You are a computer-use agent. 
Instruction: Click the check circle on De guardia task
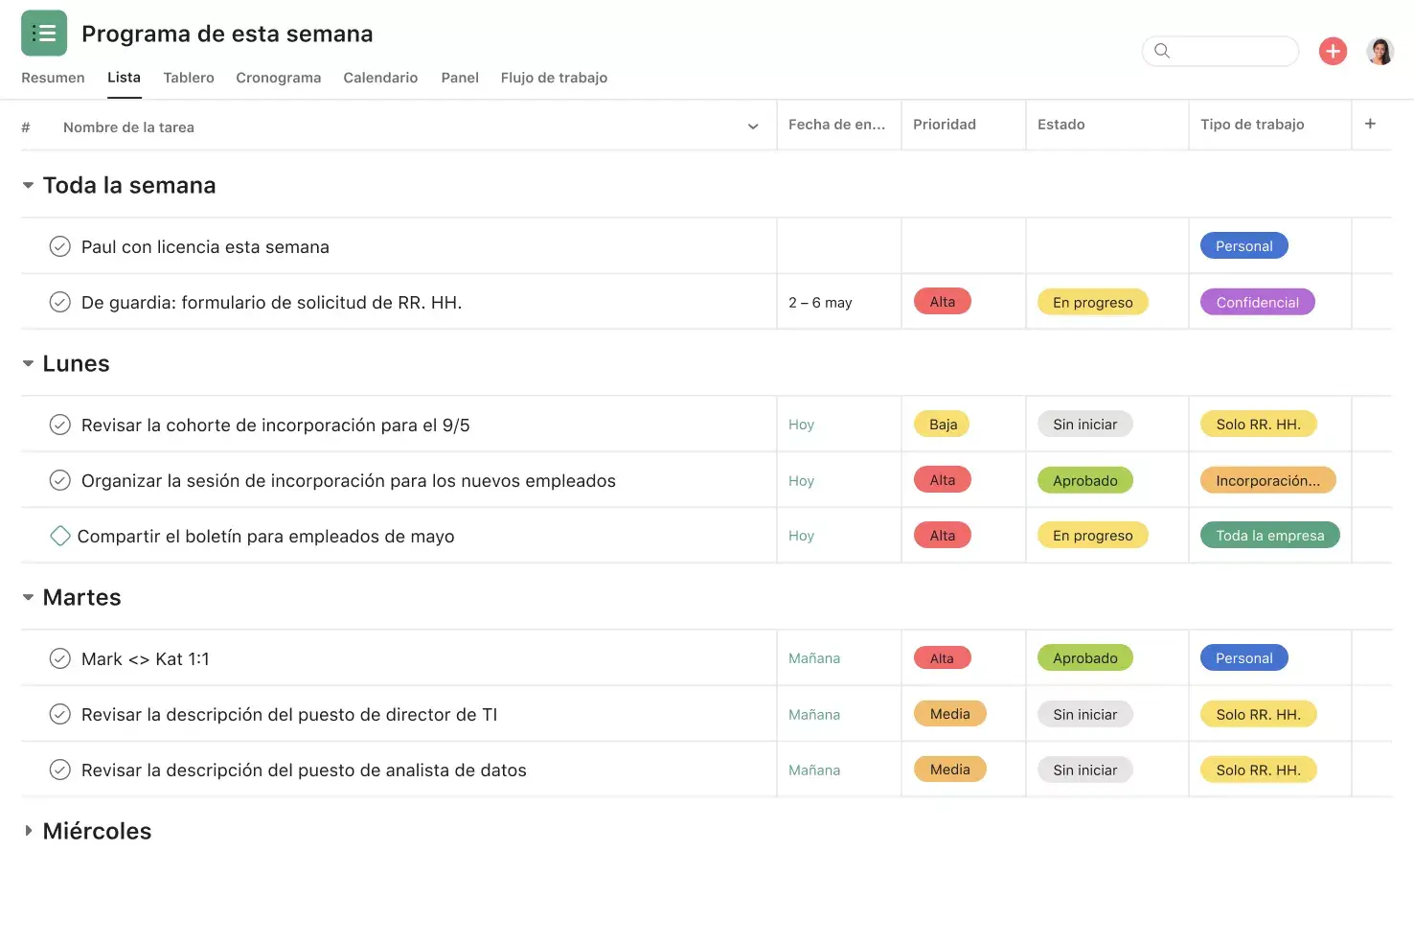(59, 301)
